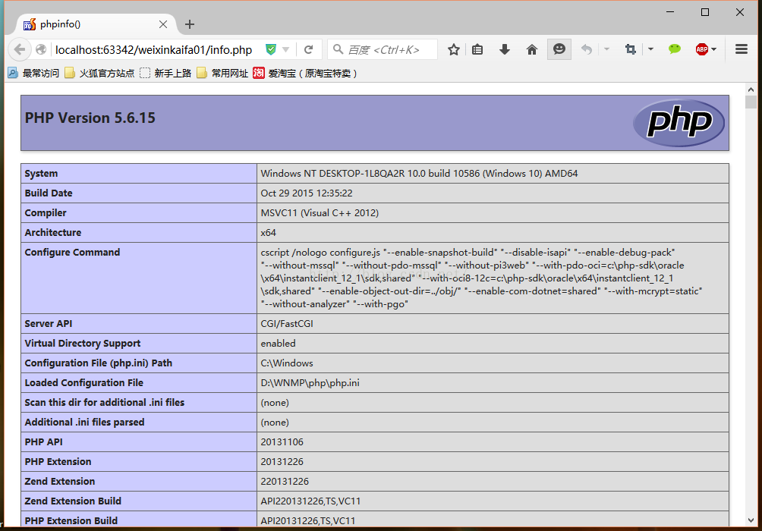Click the '220131226' Zend Extension value

285,482
